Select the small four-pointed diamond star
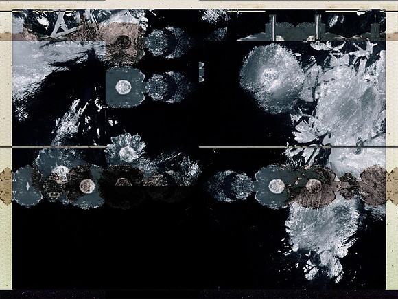 click(x=27, y=186)
